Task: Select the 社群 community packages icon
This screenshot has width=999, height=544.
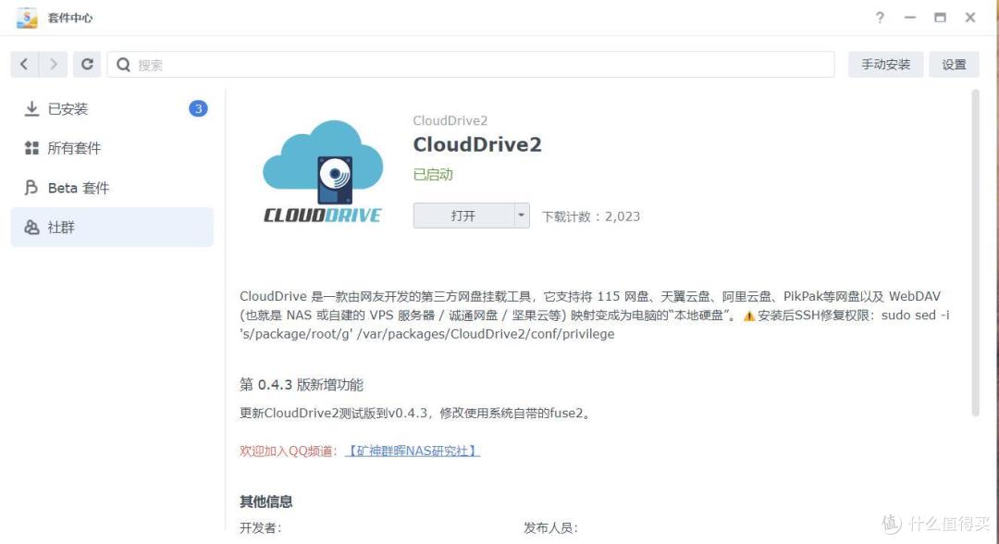Action: pyautogui.click(x=31, y=227)
